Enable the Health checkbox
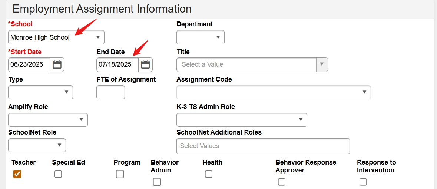The width and height of the screenshot is (437, 189). 209,174
